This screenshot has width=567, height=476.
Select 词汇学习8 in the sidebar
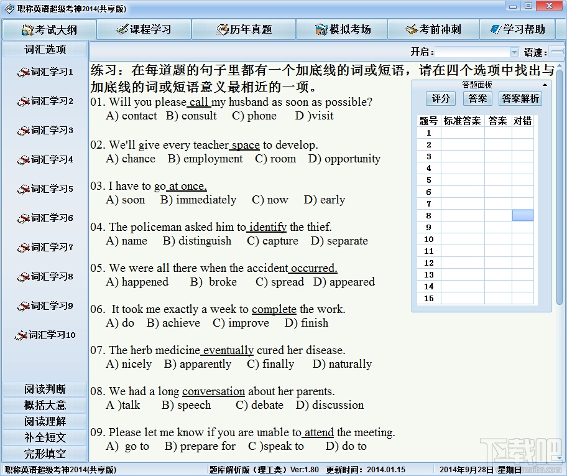coord(45,276)
